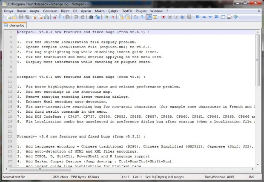The width and height of the screenshot is (264, 182).
Task: Open the Dil menu
Action: [75, 11]
